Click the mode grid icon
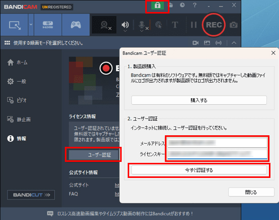 [8, 43]
